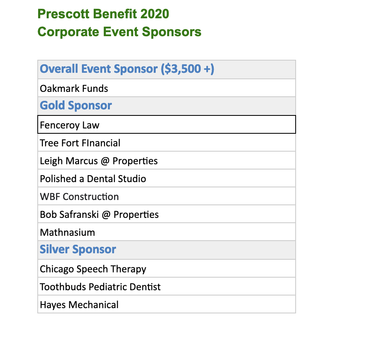The height and width of the screenshot is (339, 365).
Task: Select the Hayes Mechanical cell
Action: pos(166,305)
